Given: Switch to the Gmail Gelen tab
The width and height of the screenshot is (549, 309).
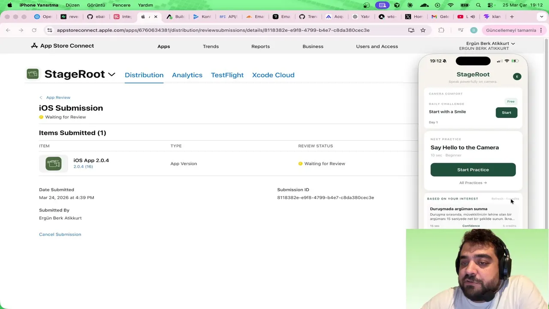Looking at the screenshot, I should coord(440,17).
